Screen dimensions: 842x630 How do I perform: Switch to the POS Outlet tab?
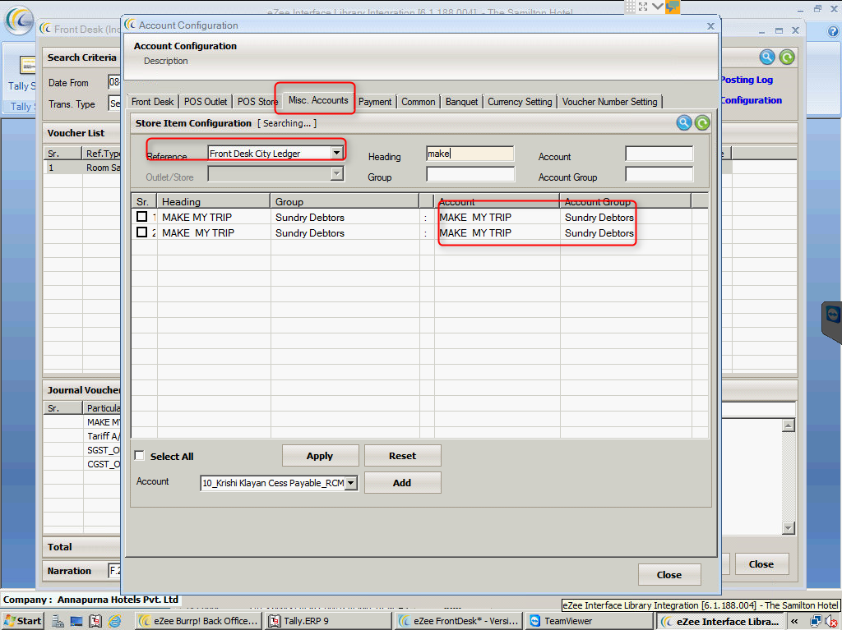(206, 101)
